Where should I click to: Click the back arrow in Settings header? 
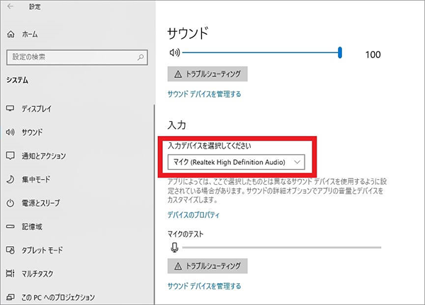point(11,8)
